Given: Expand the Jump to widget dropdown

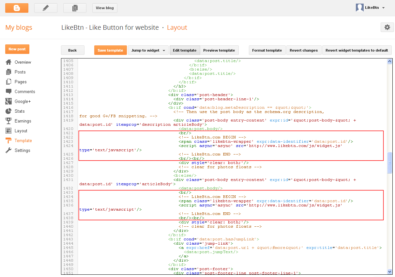Looking at the screenshot, I should 148,50.
